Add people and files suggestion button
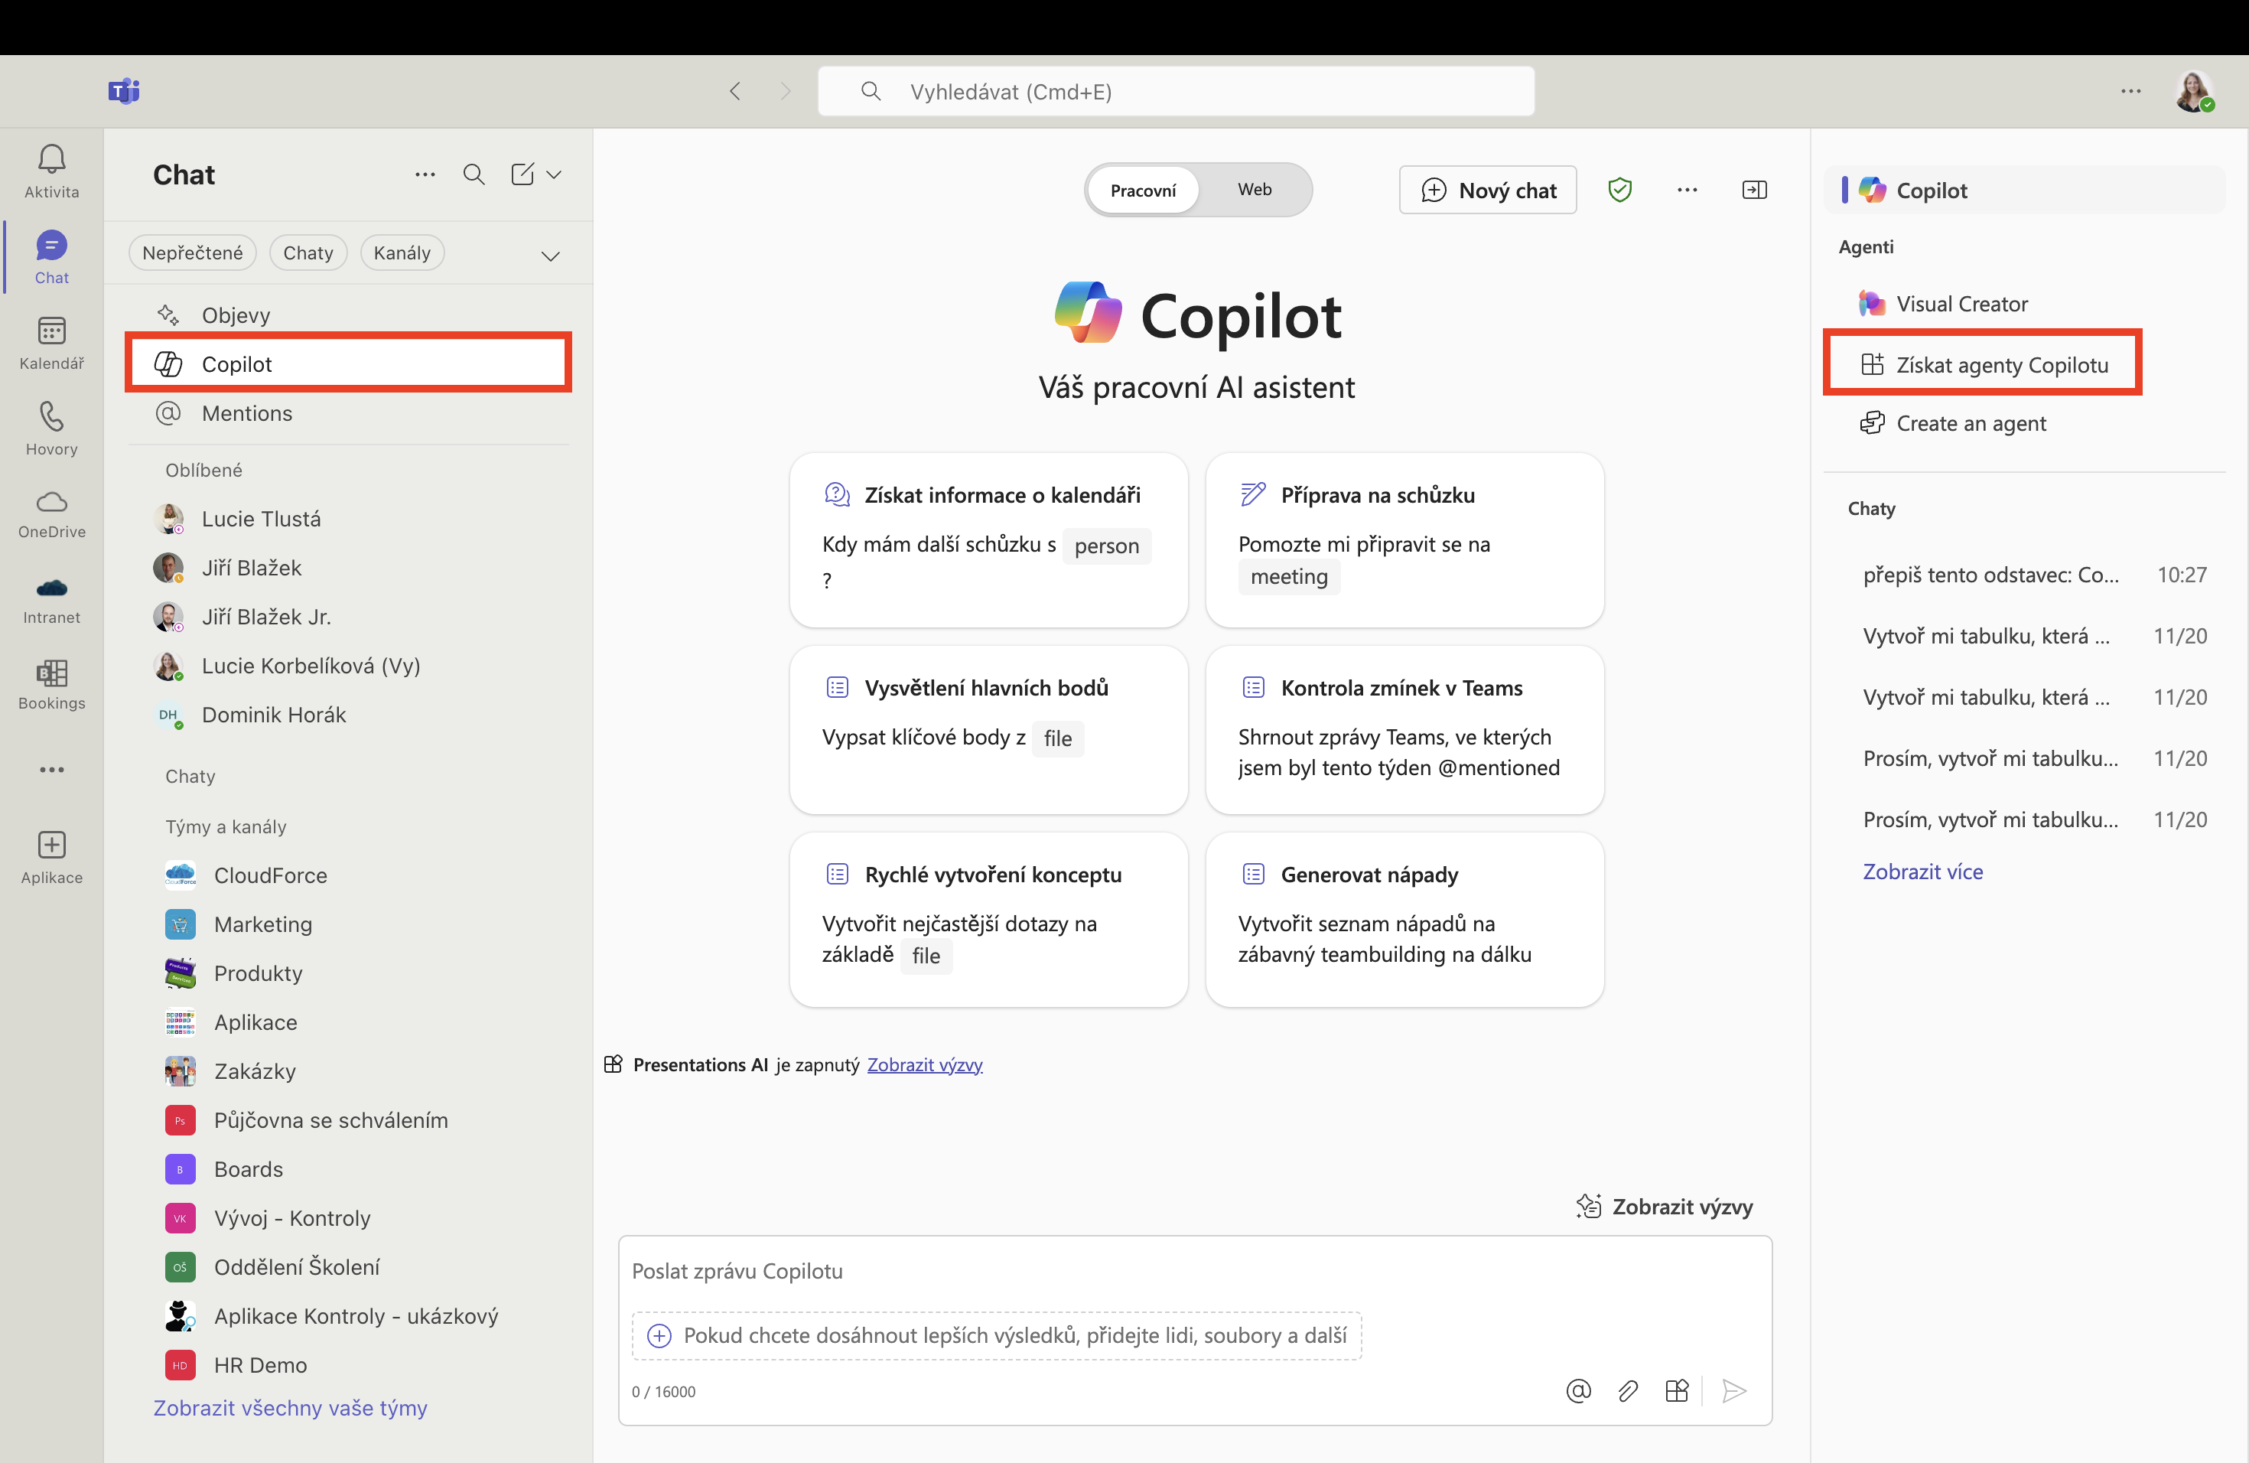Image resolution: width=2249 pixels, height=1463 pixels. (x=996, y=1335)
